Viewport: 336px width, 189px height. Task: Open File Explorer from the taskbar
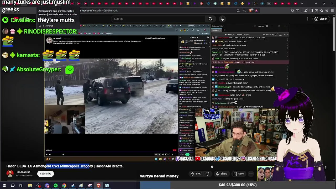(30, 186)
